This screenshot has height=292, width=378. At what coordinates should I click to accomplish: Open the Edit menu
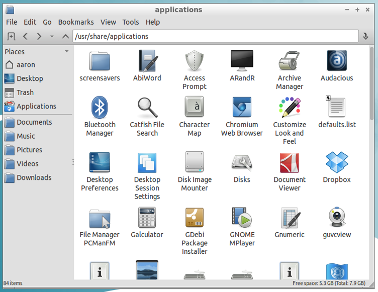point(30,22)
